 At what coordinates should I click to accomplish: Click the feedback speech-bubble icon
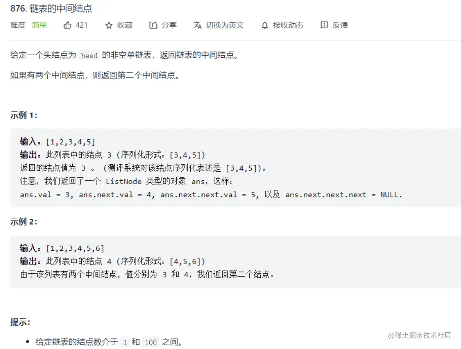click(324, 25)
